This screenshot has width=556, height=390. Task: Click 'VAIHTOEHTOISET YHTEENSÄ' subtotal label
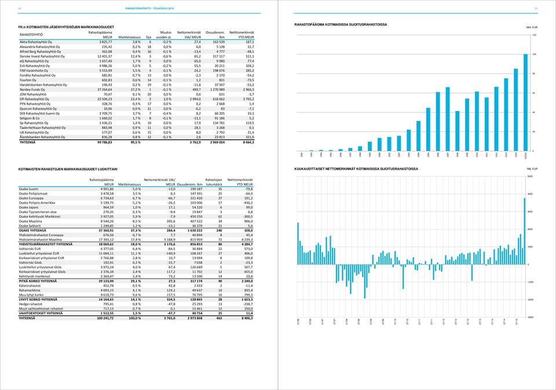[x=41, y=313]
